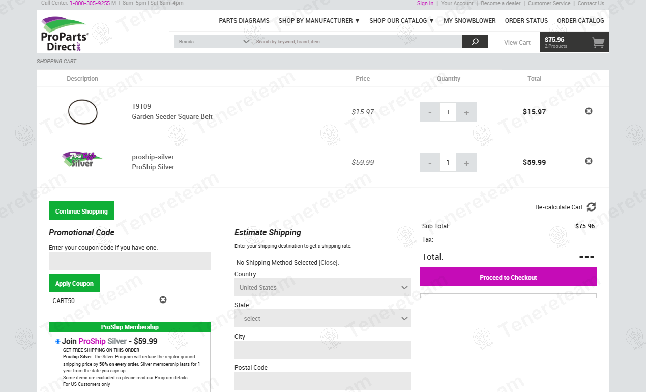646x392 pixels.
Task: Click the Re-calculate Cart refresh icon
Action: pyautogui.click(x=591, y=207)
